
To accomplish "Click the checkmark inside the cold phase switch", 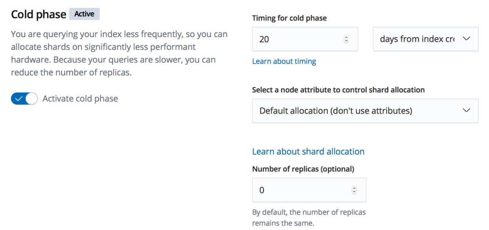I will (x=19, y=98).
